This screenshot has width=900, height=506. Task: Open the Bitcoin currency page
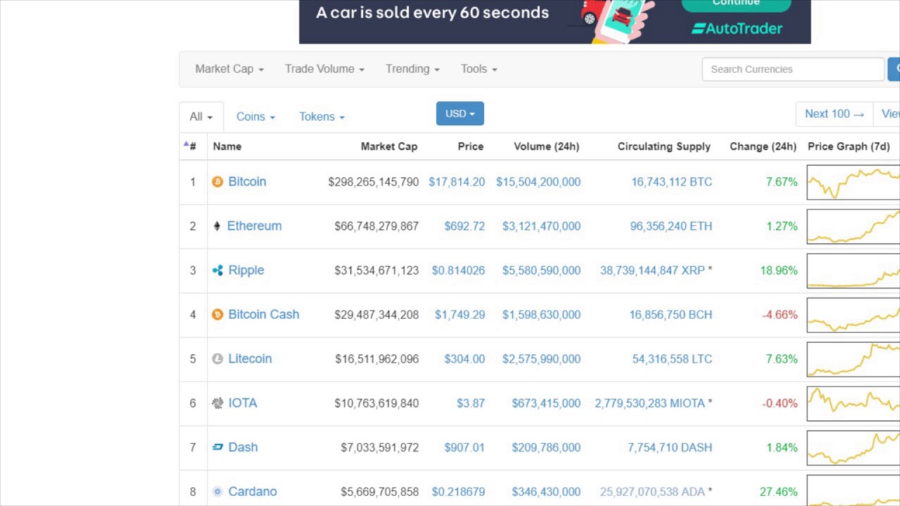(x=247, y=182)
